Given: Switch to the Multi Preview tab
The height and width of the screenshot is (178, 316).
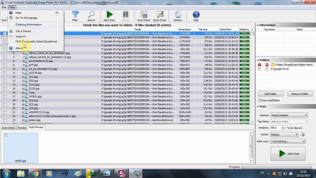Looking at the screenshot, I should pyautogui.click(x=36, y=128).
